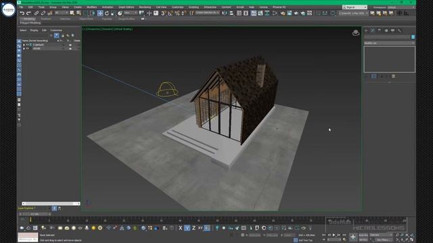Image resolution: width=433 pixels, height=243 pixels.
Task: Choose the Select Object tool
Action: coord(72,13)
